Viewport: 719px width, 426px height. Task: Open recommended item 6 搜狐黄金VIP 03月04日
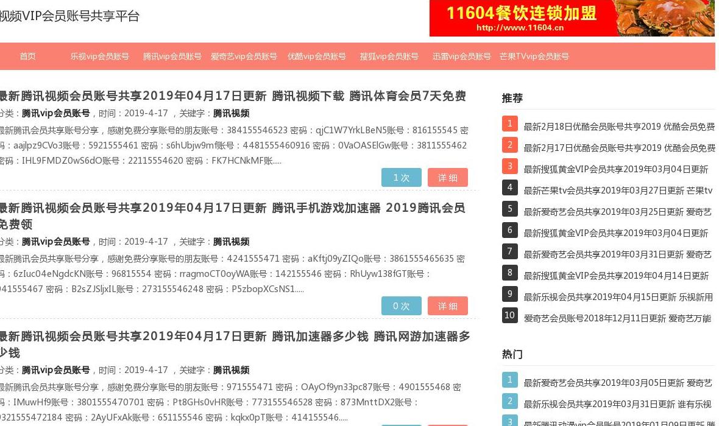point(616,233)
